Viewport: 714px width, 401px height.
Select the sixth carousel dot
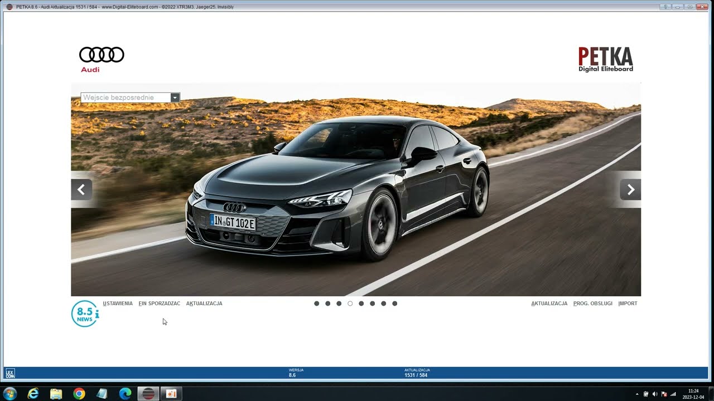click(x=372, y=304)
